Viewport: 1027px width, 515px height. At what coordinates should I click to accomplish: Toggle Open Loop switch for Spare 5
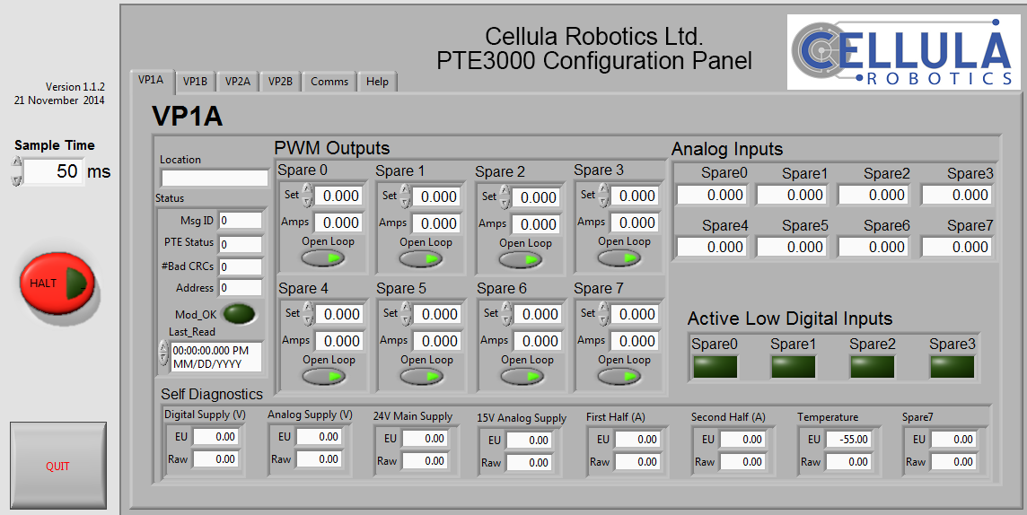pyautogui.click(x=422, y=377)
